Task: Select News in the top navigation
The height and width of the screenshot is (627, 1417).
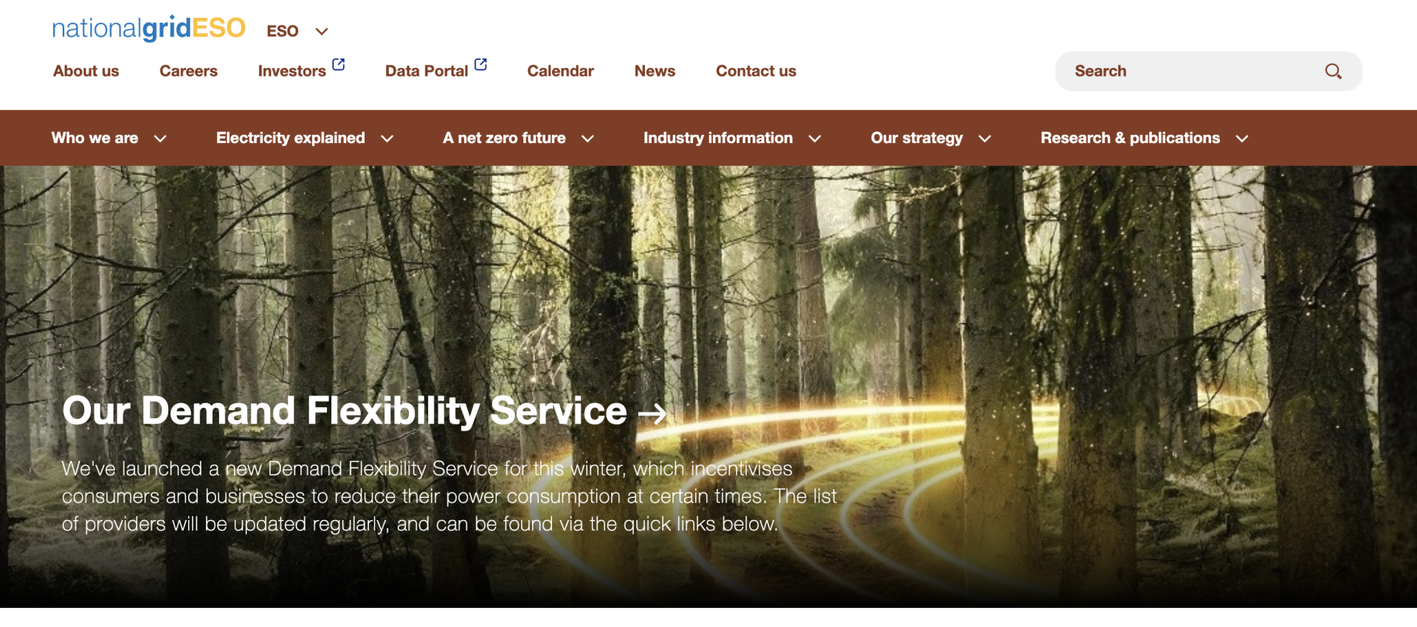Action: (x=655, y=72)
